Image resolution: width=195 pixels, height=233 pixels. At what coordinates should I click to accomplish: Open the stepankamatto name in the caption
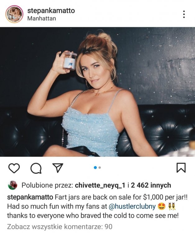click(30, 197)
